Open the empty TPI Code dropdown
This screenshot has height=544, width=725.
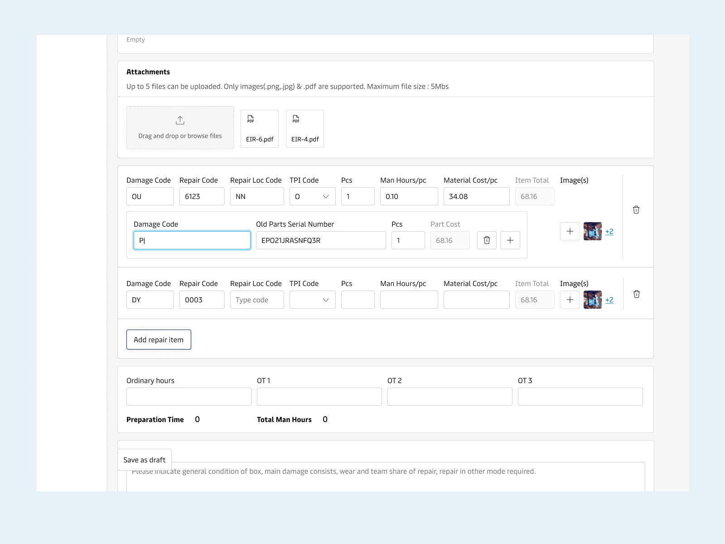pos(313,300)
